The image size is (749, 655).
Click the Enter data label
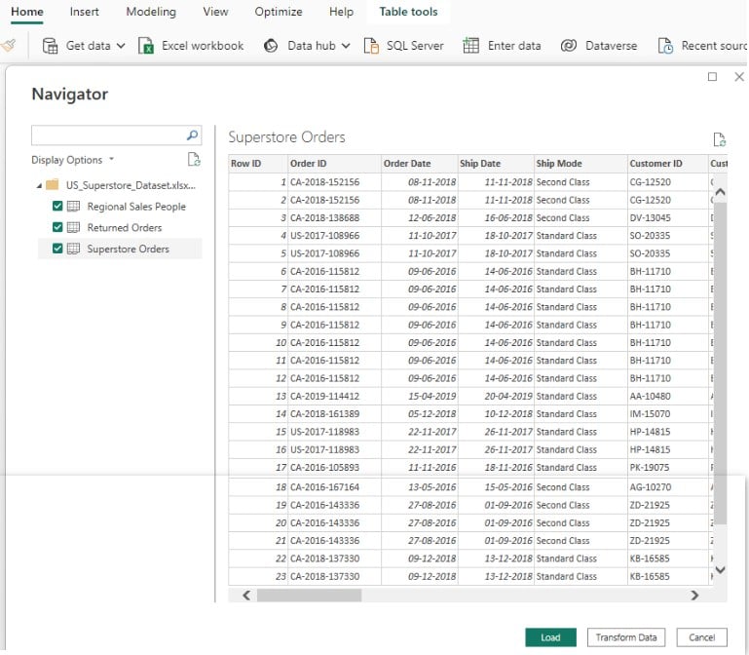(x=514, y=46)
